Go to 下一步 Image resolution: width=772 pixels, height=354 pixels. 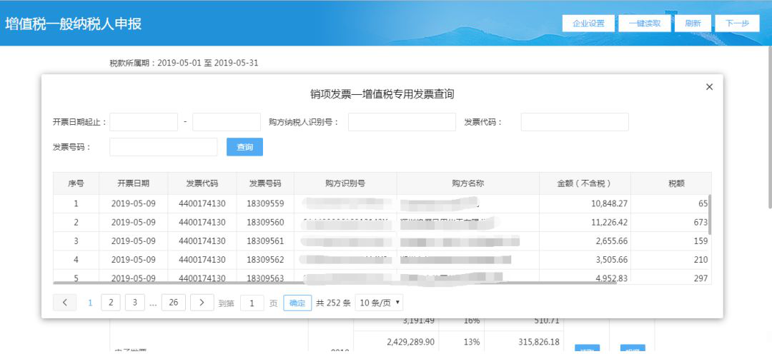[738, 24]
